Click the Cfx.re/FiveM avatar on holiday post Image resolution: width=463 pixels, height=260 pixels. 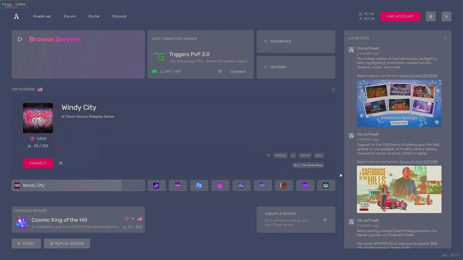tap(351, 50)
